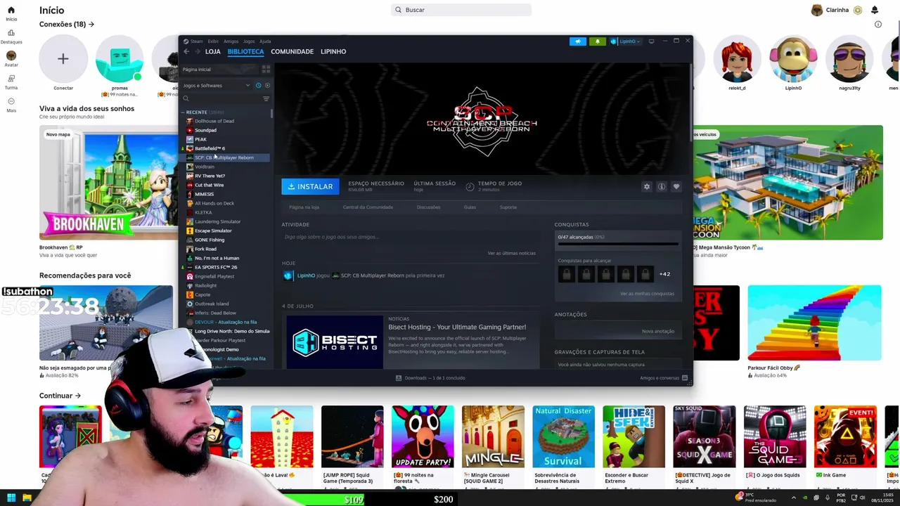Switch to LOJA tab in Steam
This screenshot has height=506, width=900.
(213, 51)
